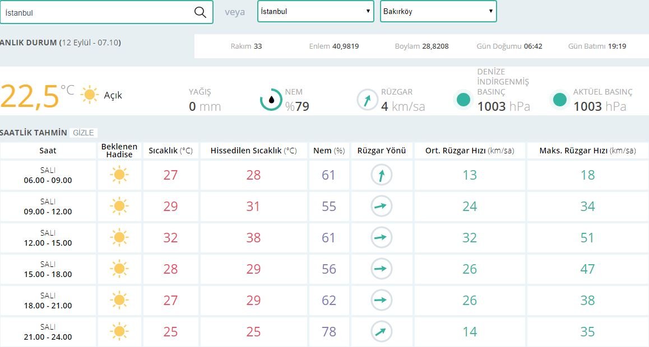Click sun icon for 12.00 - 15.00 row

[119, 238]
